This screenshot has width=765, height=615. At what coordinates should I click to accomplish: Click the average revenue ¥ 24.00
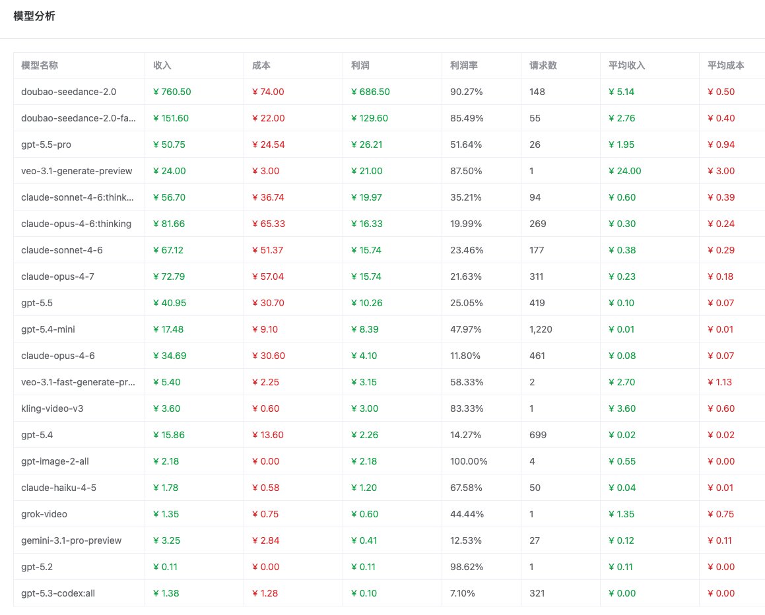[624, 171]
